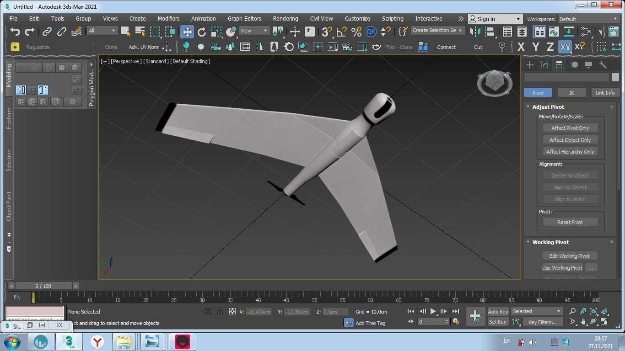Open the Layer Explorer icon
Viewport: 625px width, 351px height.
pos(522,32)
